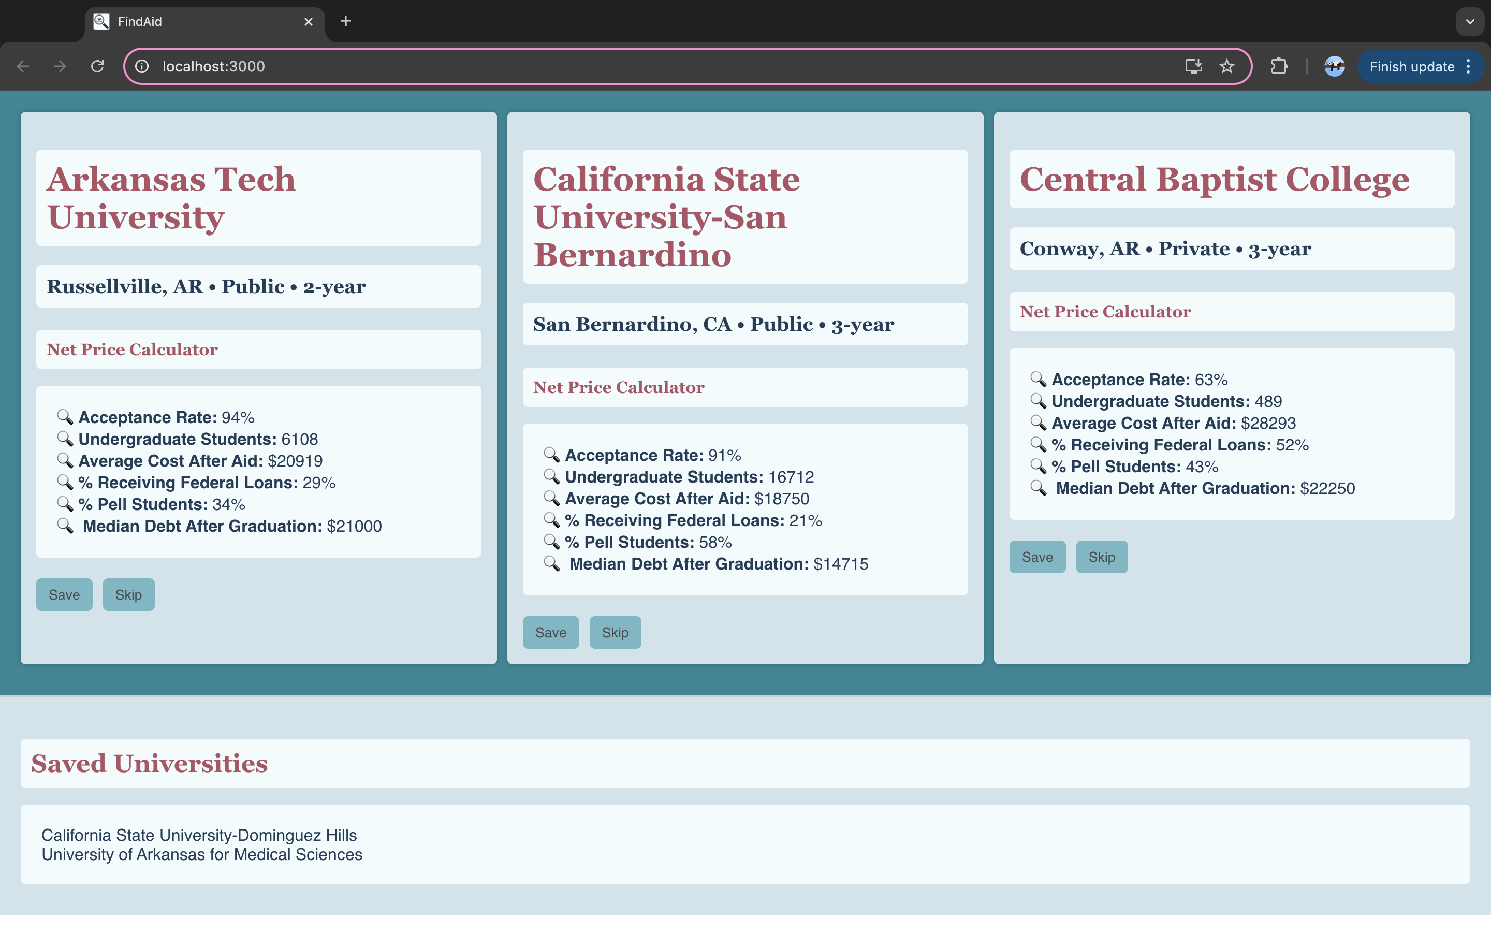Click magnifier icon beside Arkansas Tech Acceptance Rate
This screenshot has height=932, width=1491.
[x=65, y=417]
